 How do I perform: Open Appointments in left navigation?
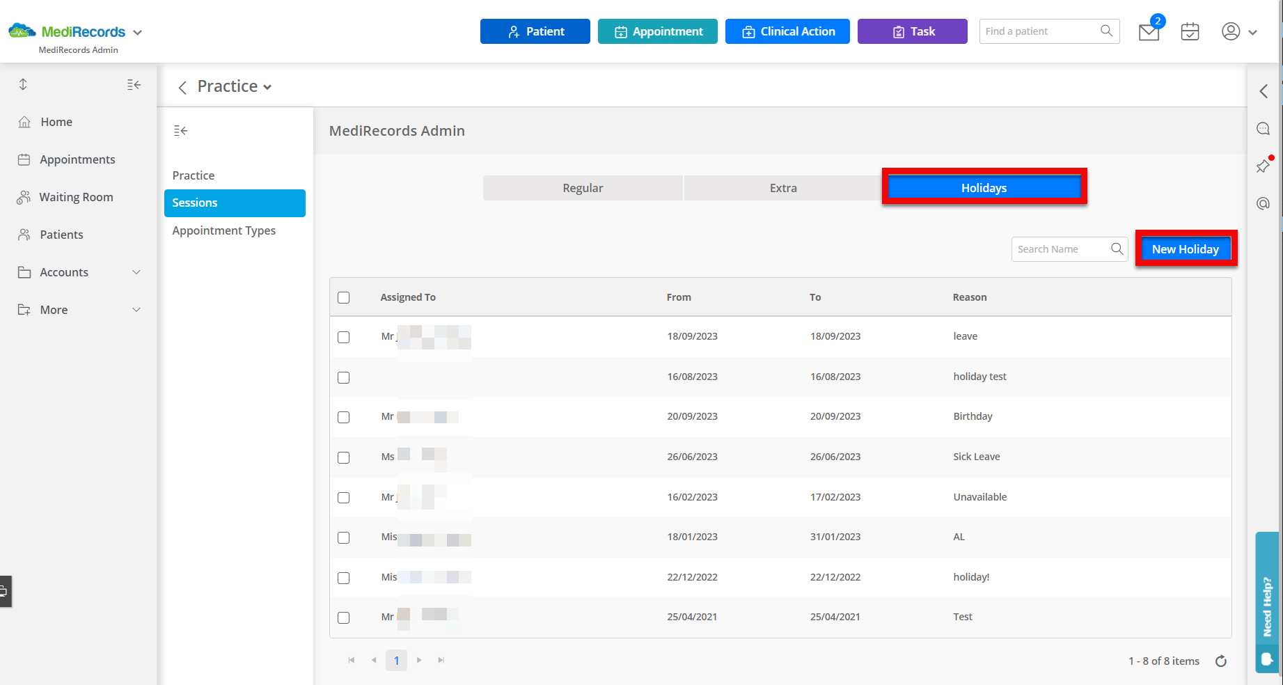[77, 159]
